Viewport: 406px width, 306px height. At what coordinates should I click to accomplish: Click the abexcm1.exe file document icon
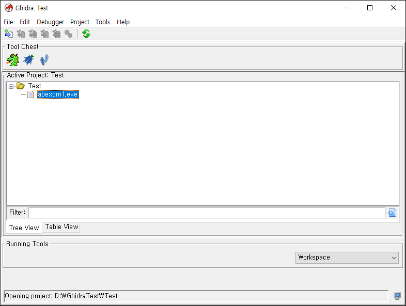point(30,94)
